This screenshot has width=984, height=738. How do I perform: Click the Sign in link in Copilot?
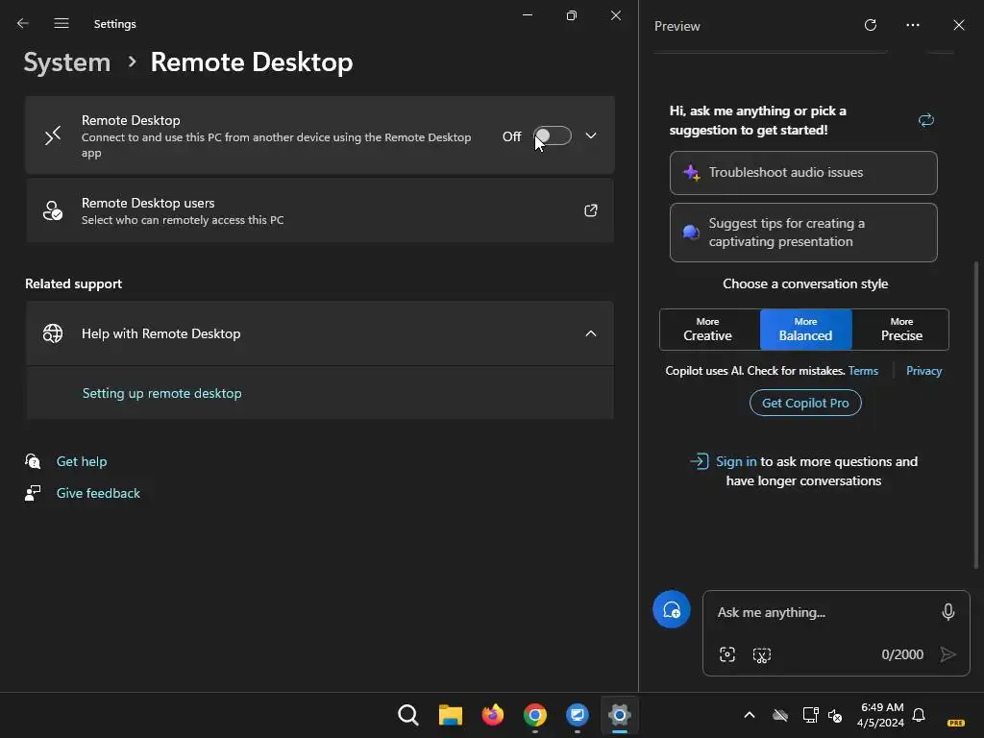click(736, 461)
